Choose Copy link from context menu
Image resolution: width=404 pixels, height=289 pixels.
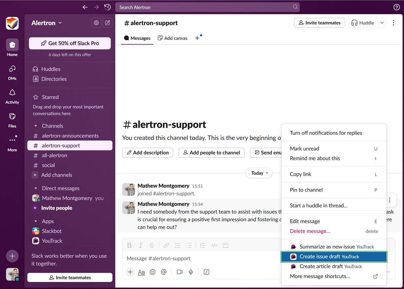coord(334,174)
